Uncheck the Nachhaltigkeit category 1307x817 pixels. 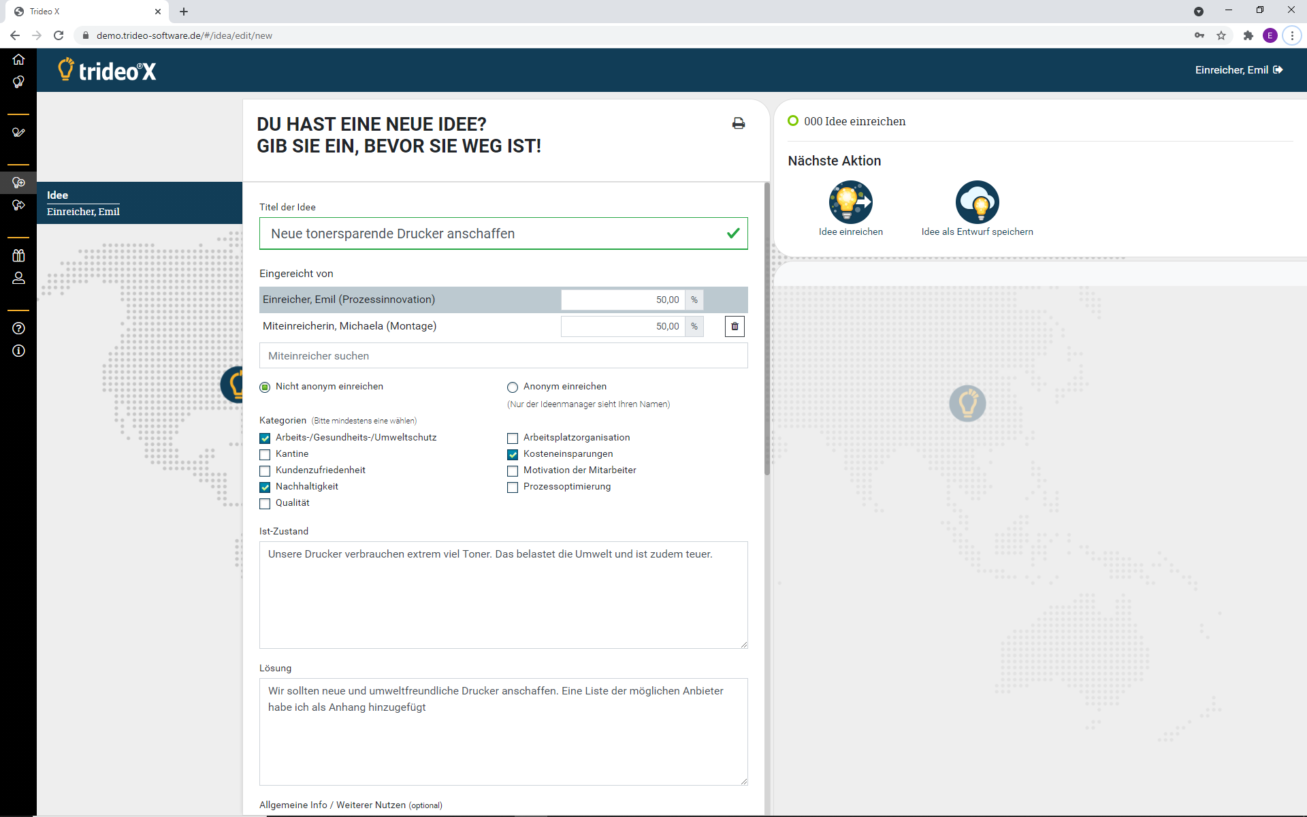coord(265,487)
